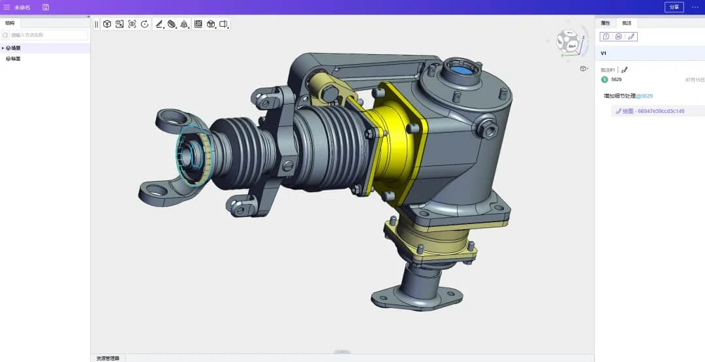Open the 绘图 66947e39ccd3c148 drawing link
The height and width of the screenshot is (362, 705).
[650, 111]
